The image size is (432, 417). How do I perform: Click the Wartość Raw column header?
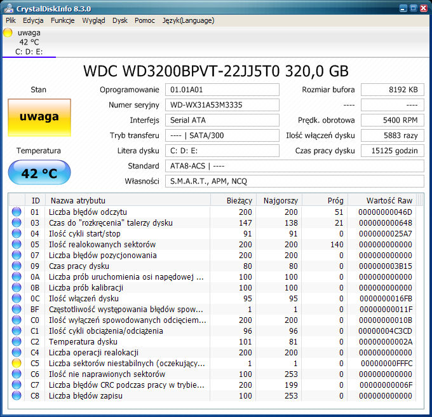point(382,200)
